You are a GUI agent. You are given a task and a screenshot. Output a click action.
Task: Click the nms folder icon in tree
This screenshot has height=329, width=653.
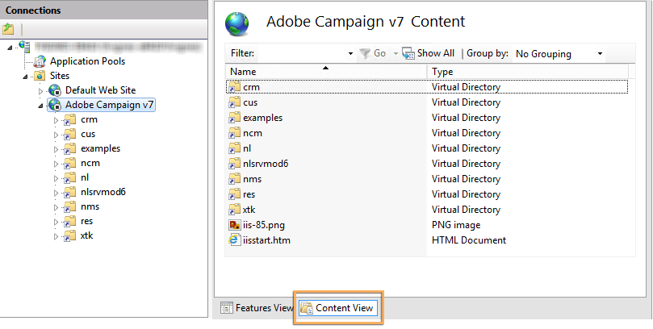[69, 207]
